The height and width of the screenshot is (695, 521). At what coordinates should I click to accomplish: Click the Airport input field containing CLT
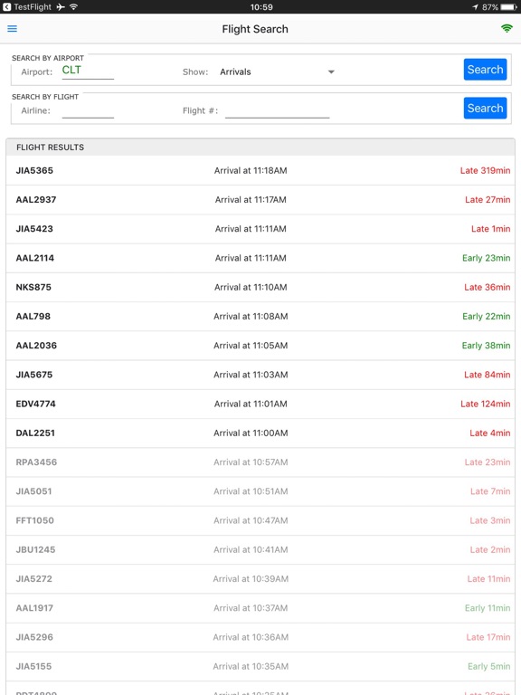click(88, 71)
